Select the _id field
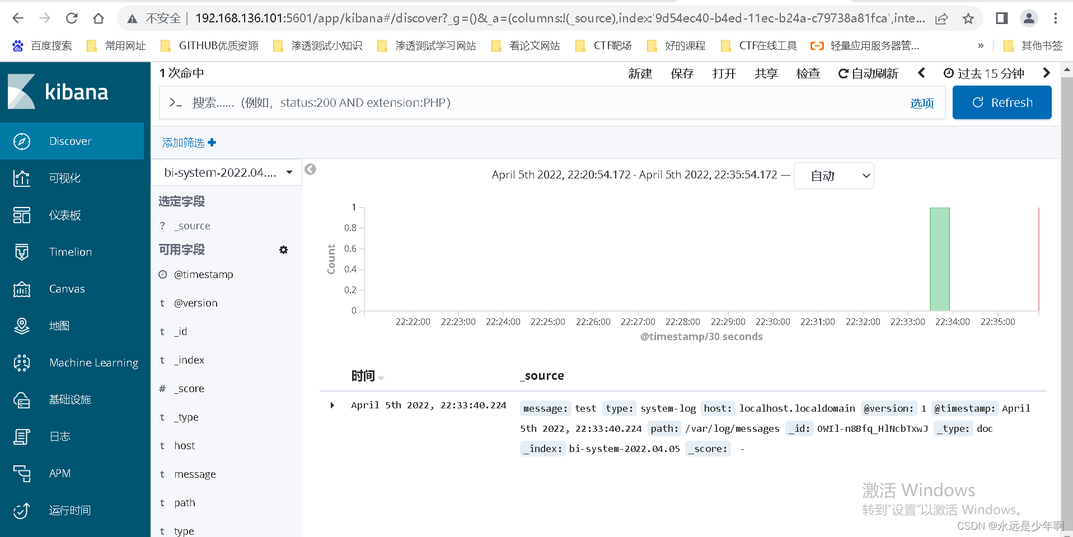The height and width of the screenshot is (537, 1073). pyautogui.click(x=180, y=331)
